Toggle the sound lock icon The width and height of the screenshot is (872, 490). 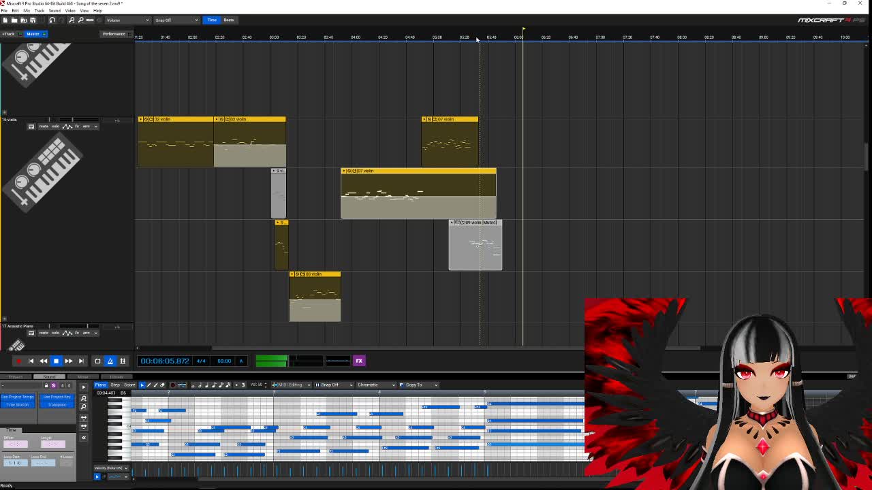tap(46, 386)
